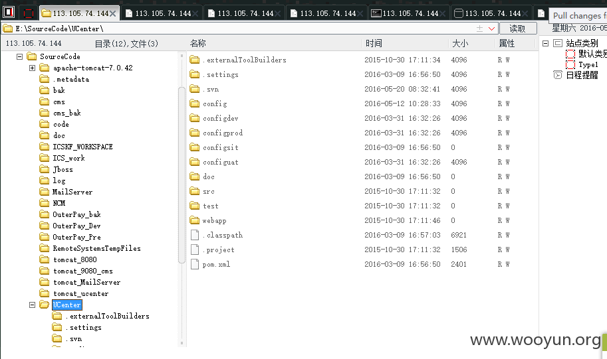Click the test folder icon in list
This screenshot has height=359, width=607.
pyautogui.click(x=195, y=206)
